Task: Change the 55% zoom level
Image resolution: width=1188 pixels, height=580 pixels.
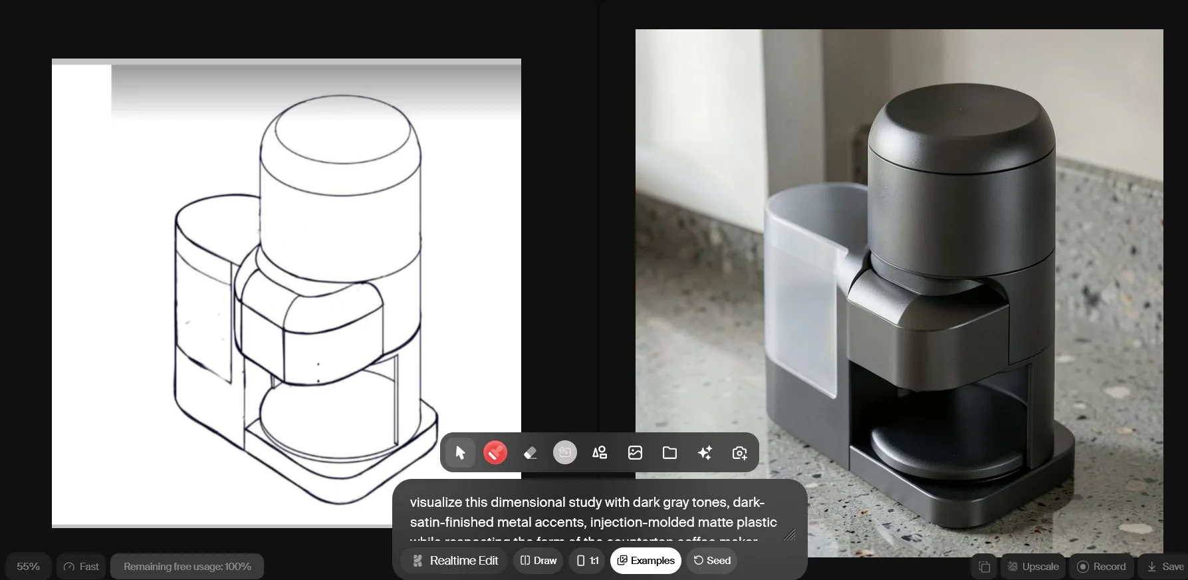Action: (28, 567)
